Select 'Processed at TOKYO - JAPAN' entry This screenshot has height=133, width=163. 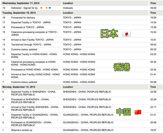[x=28, y=27]
